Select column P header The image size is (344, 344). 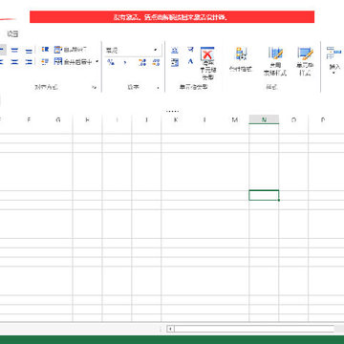coord(323,119)
